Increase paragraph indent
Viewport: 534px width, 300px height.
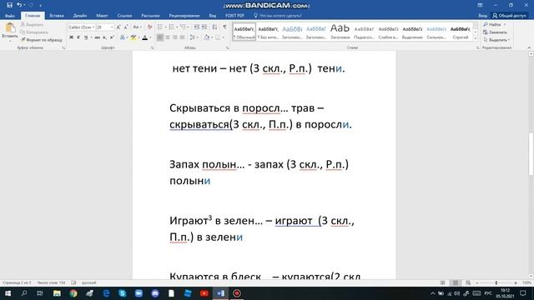204,27
